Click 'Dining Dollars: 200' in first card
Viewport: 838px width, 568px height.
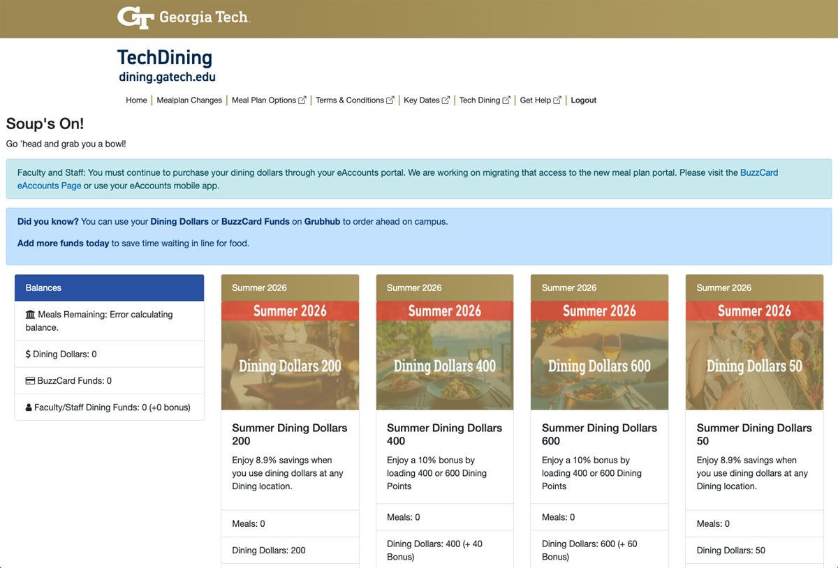coord(269,551)
